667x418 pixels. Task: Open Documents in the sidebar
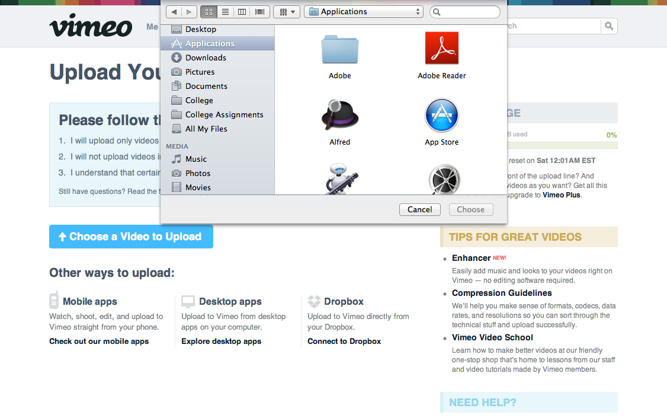point(217,86)
